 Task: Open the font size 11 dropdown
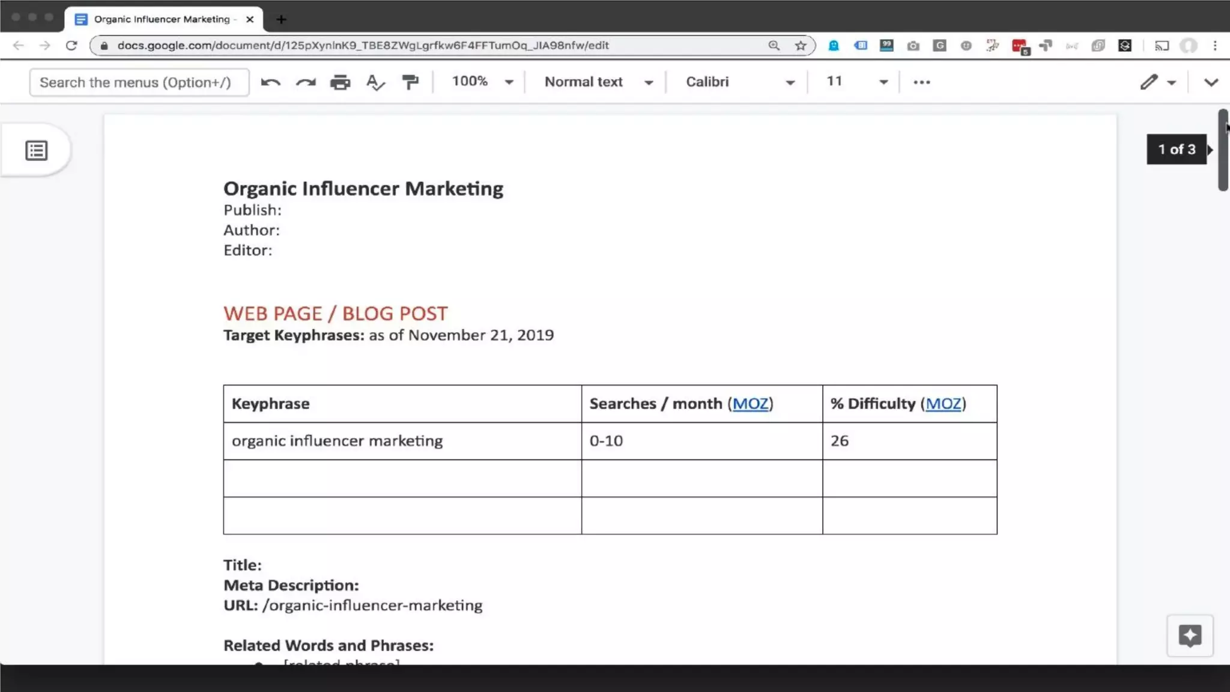[856, 82]
